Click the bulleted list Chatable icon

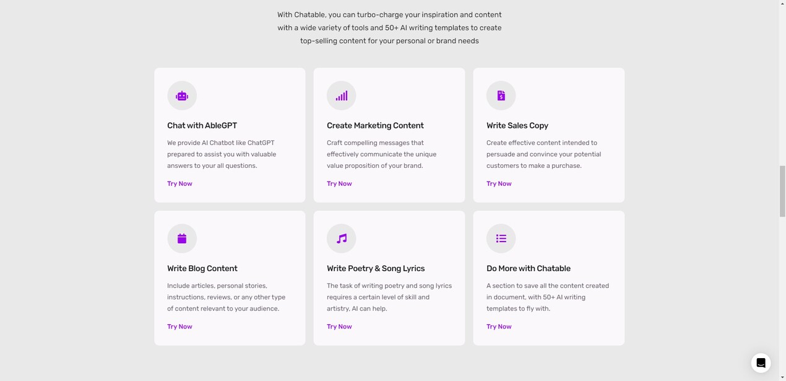(x=501, y=238)
